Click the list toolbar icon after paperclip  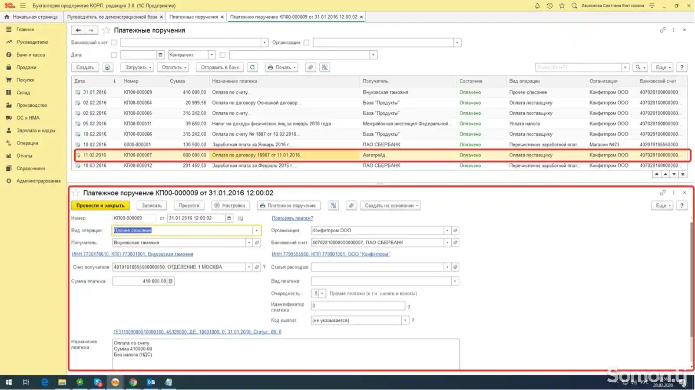(324, 67)
